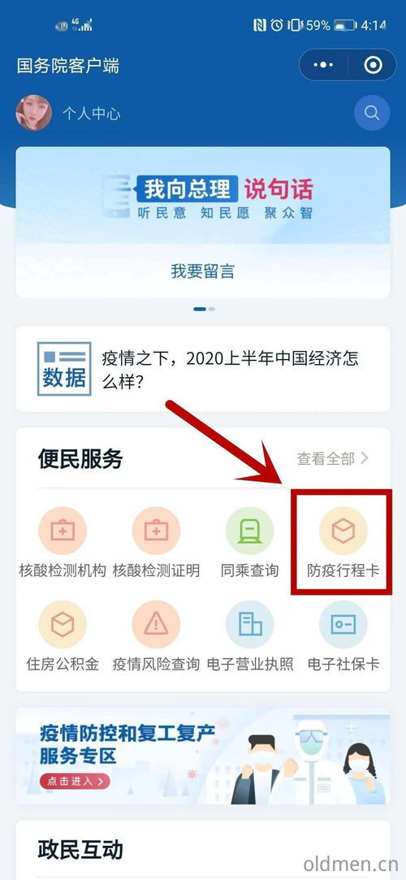
Task: Close mini program via circle target button
Action: (373, 65)
